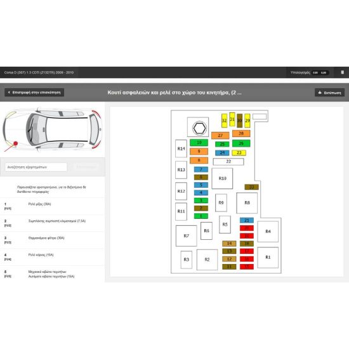Click the hexagonal bolt symbol in diagram

tap(199, 128)
